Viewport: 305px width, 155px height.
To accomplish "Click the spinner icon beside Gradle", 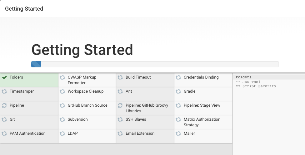I will [x=178, y=91].
